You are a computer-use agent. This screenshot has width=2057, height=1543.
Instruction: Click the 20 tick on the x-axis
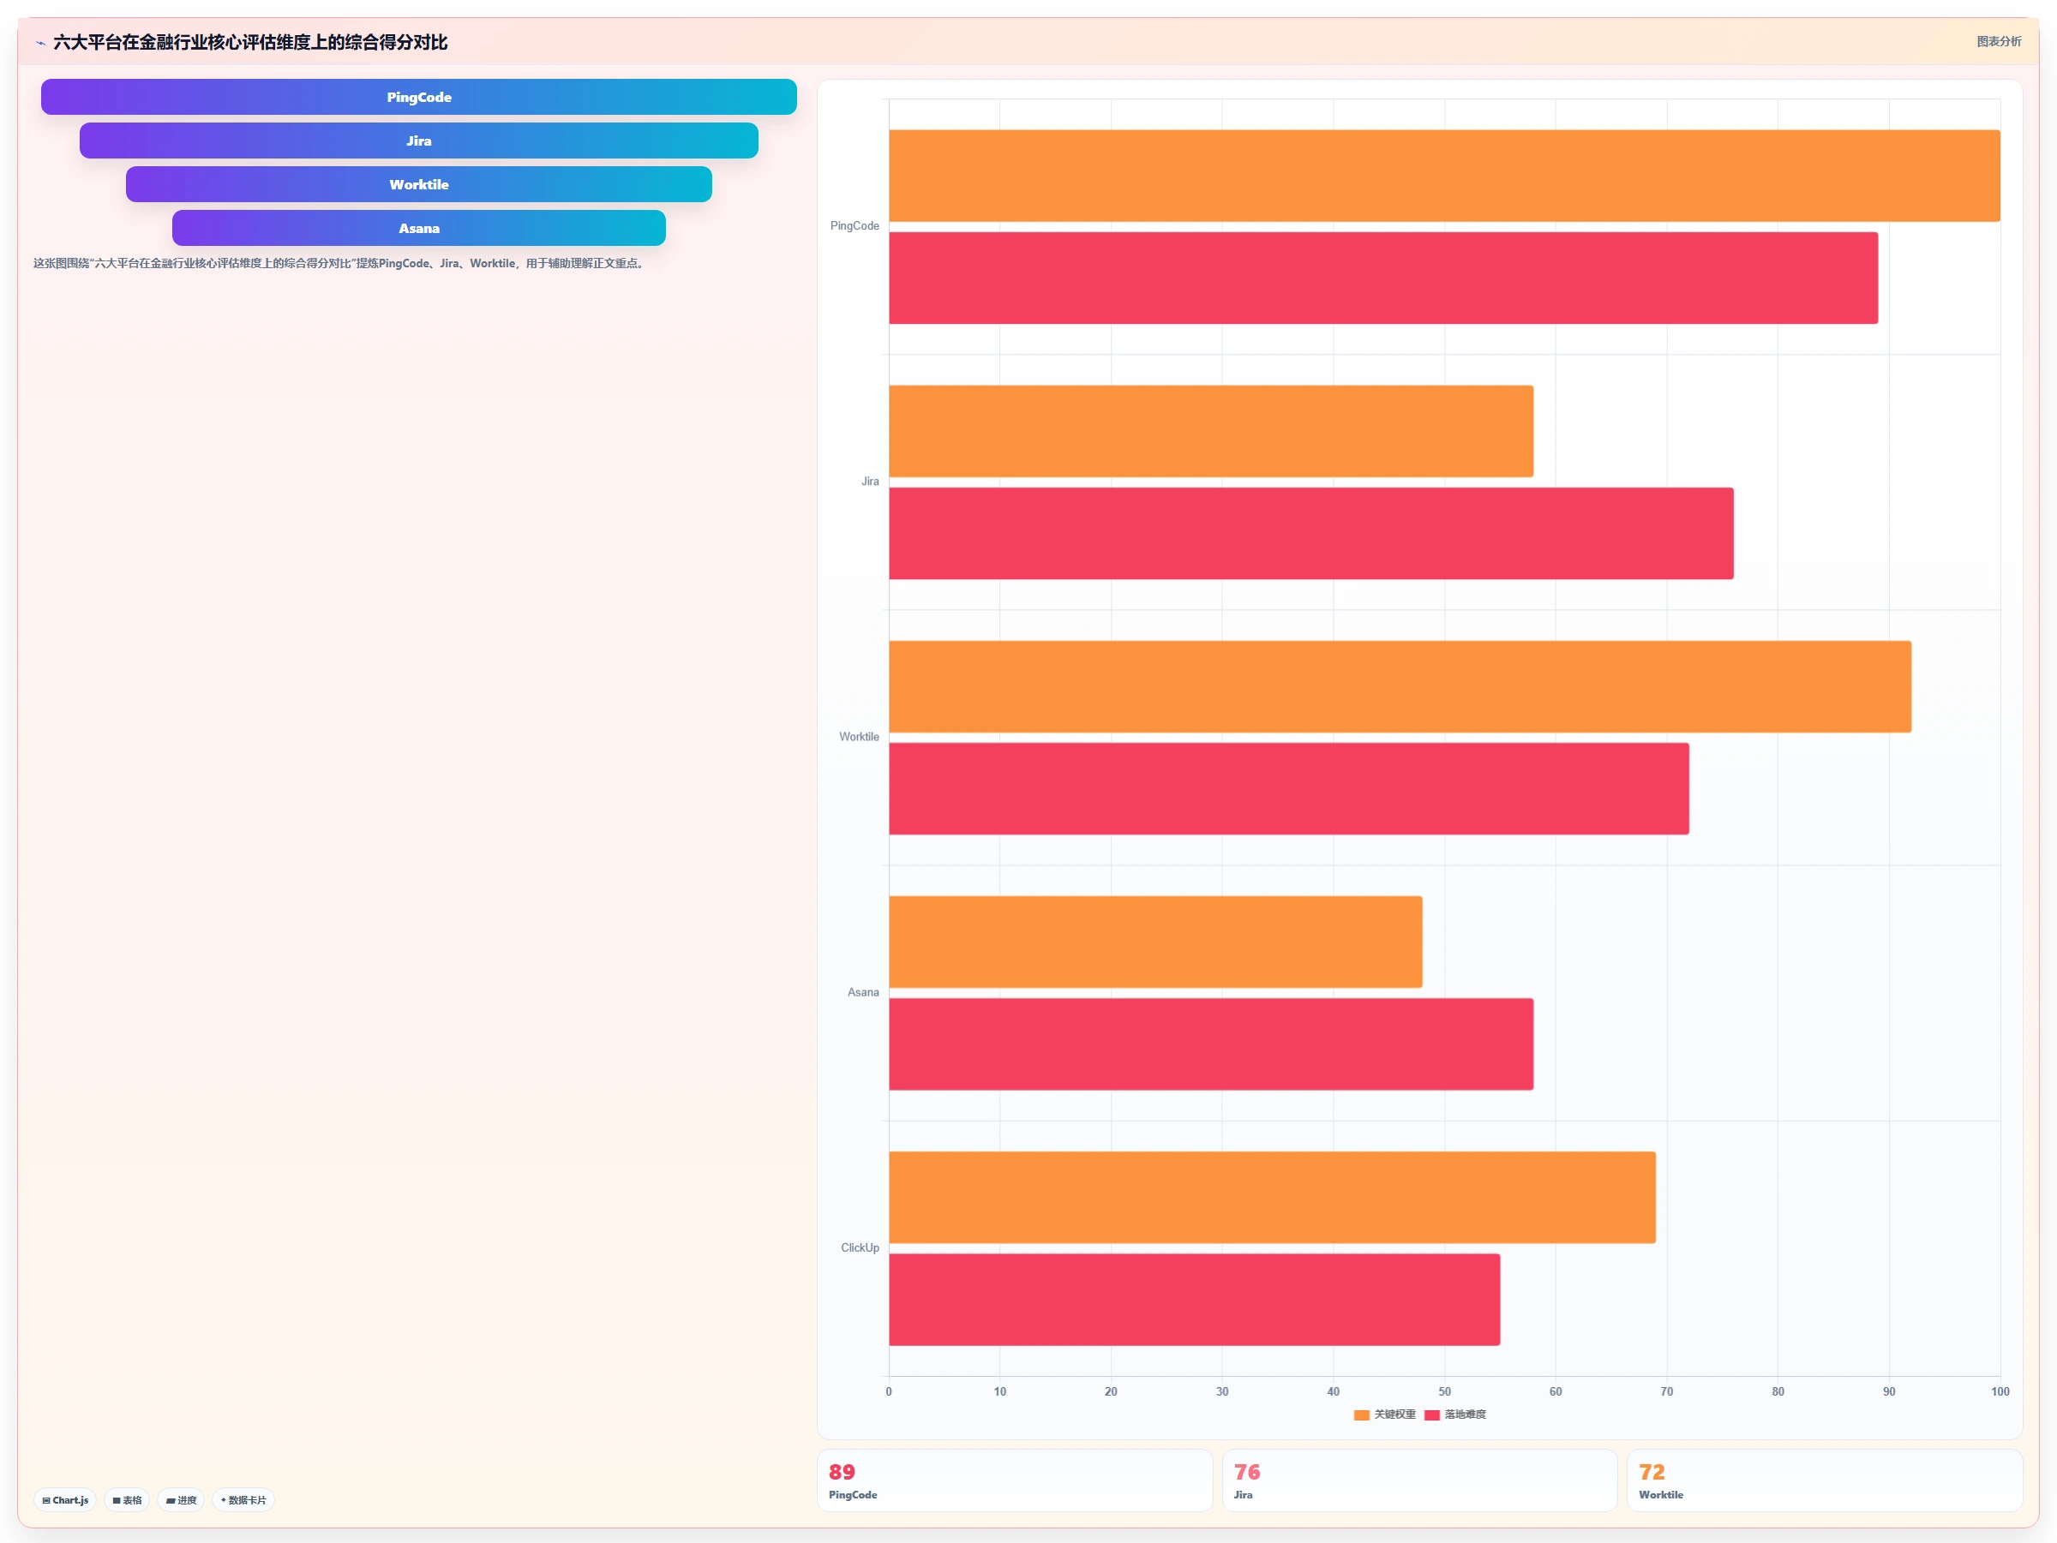pyautogui.click(x=1112, y=1391)
